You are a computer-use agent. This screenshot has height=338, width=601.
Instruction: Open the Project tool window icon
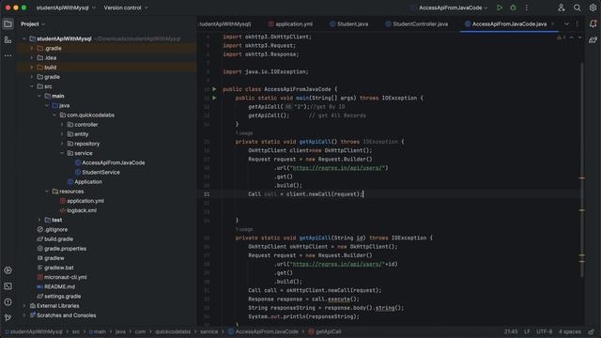[x=8, y=24]
